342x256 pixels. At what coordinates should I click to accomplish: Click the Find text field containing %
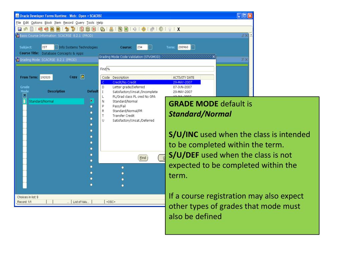pos(160,69)
